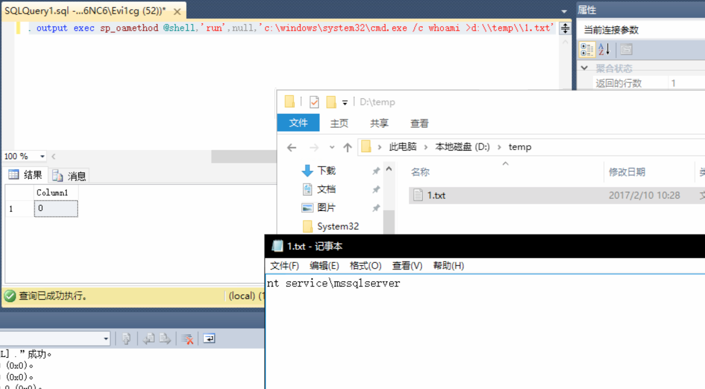The image size is (705, 389).
Task: Unpin 文档 from the quick access sidebar
Action: 376,189
